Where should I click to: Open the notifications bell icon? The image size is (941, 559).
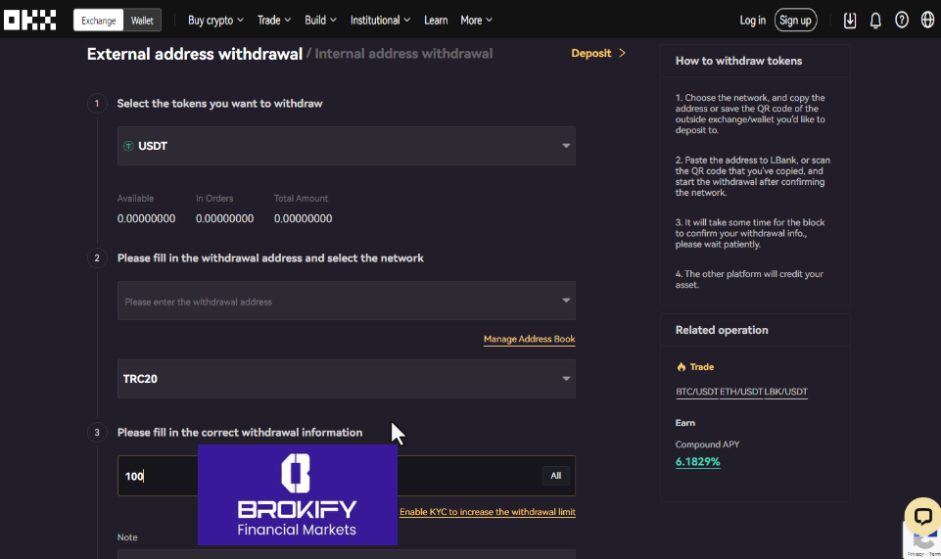[x=875, y=21]
